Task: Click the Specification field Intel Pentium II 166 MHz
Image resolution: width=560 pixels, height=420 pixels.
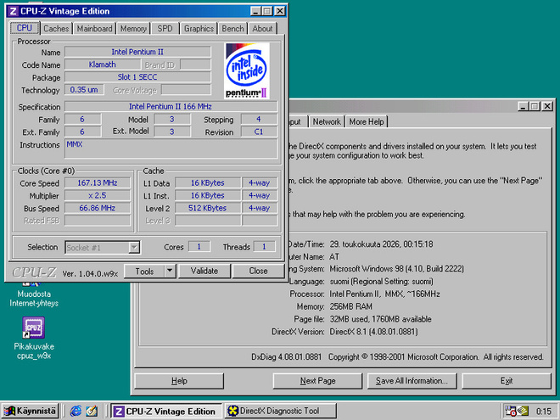Action: [171, 106]
